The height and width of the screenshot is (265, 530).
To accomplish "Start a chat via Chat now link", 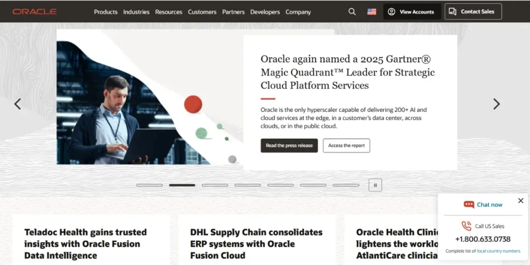I will pos(490,204).
